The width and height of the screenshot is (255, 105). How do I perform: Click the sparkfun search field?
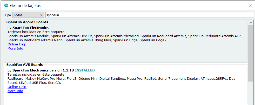(149, 15)
